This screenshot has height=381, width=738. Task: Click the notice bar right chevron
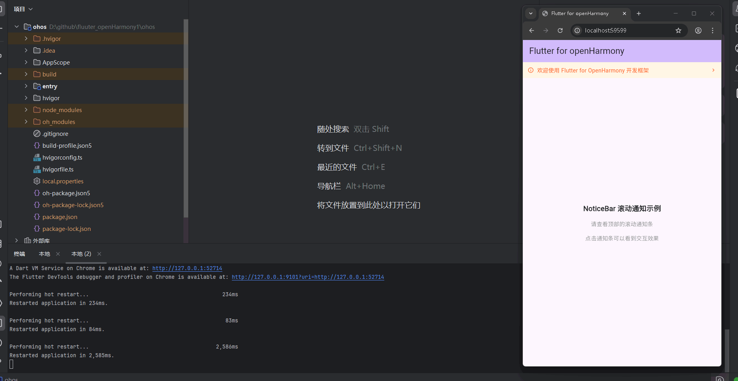tap(713, 70)
